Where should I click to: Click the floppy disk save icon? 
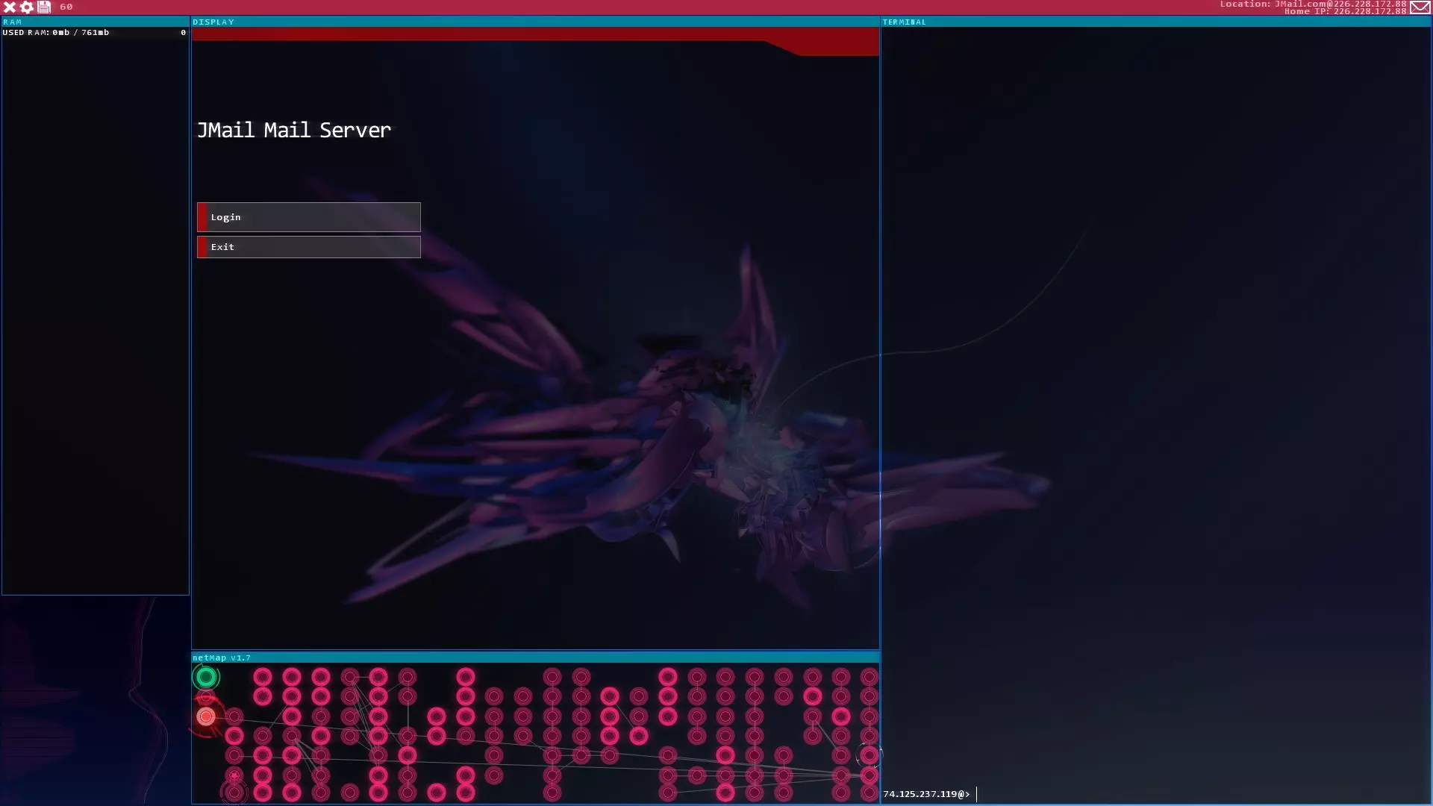click(x=44, y=7)
